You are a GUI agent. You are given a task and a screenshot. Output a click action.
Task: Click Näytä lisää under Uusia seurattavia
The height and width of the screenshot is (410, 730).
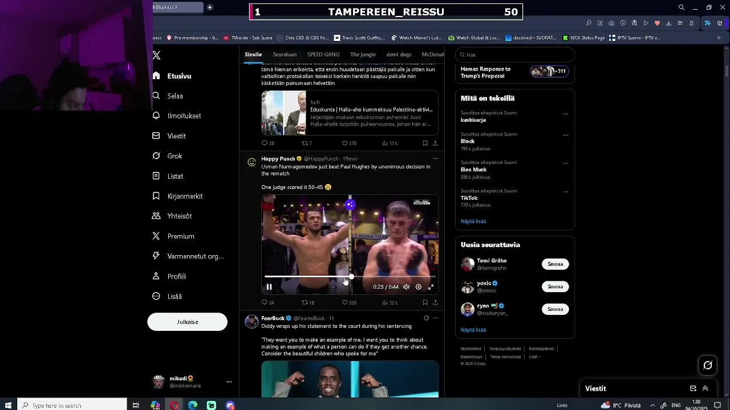(x=473, y=330)
